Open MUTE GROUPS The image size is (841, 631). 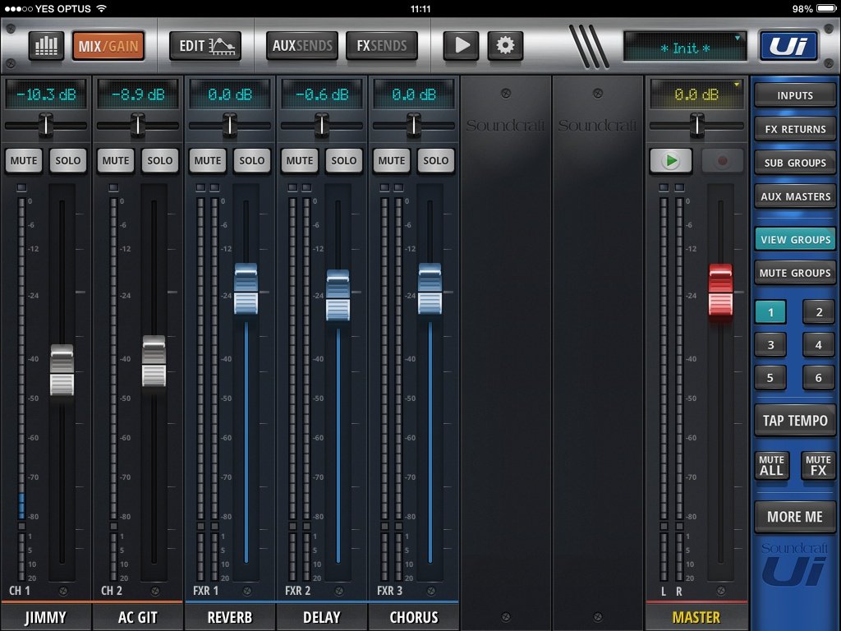click(795, 273)
